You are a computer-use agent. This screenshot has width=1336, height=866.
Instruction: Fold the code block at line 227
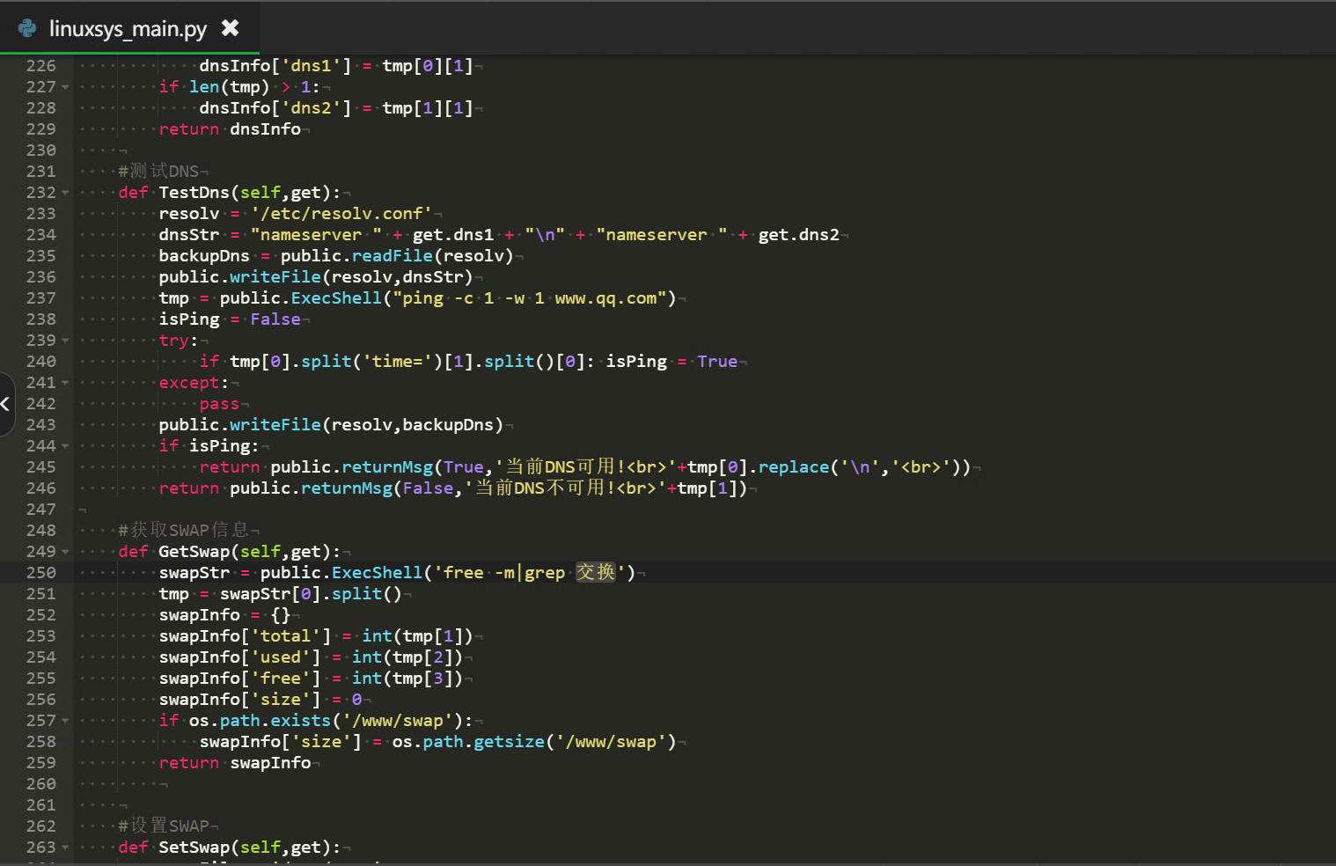[x=66, y=87]
